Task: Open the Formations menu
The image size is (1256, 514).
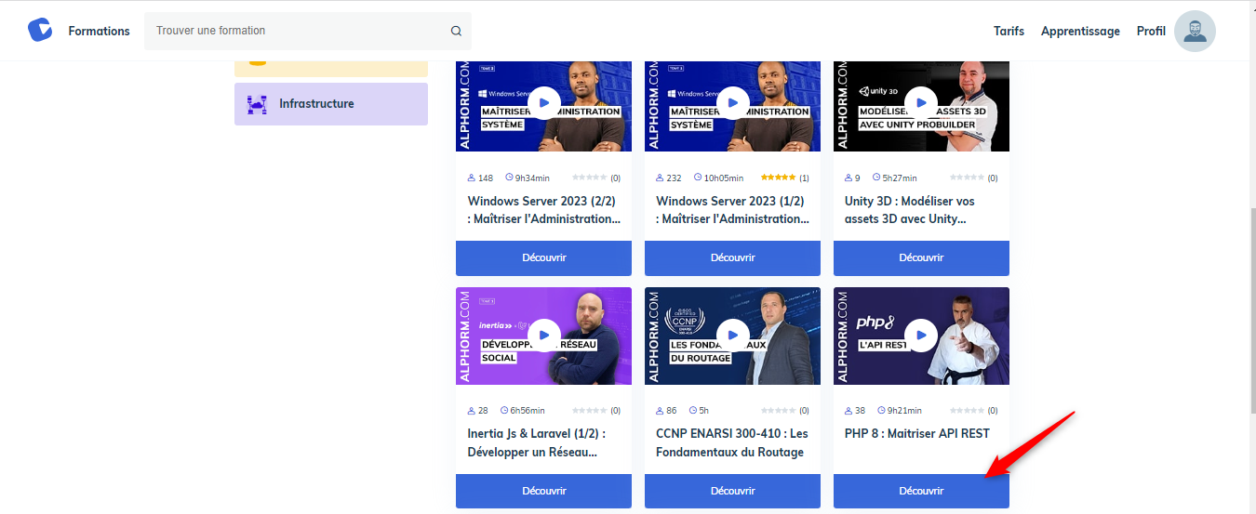Action: click(99, 31)
